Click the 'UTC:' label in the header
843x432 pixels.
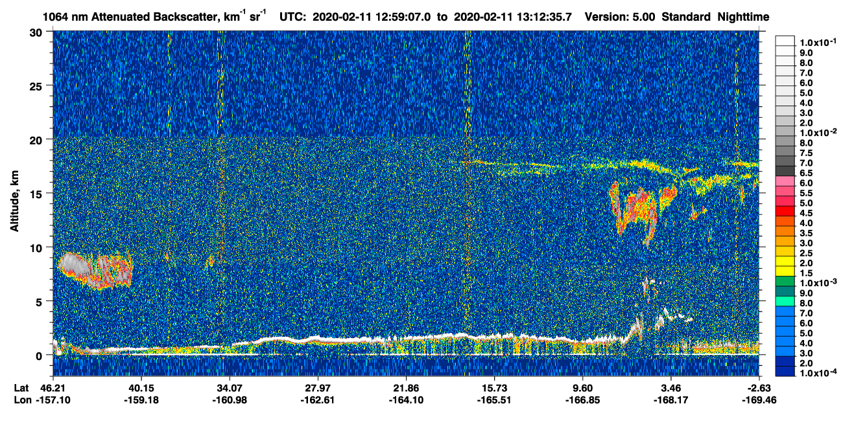(x=292, y=16)
